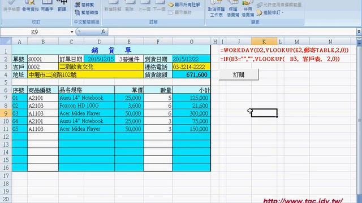
Task: Show all comments 顯示所有註解
Action: point(184,5)
